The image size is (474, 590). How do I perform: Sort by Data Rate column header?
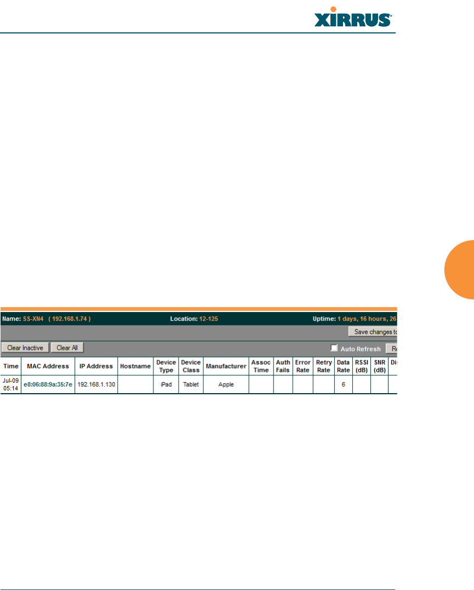click(343, 366)
